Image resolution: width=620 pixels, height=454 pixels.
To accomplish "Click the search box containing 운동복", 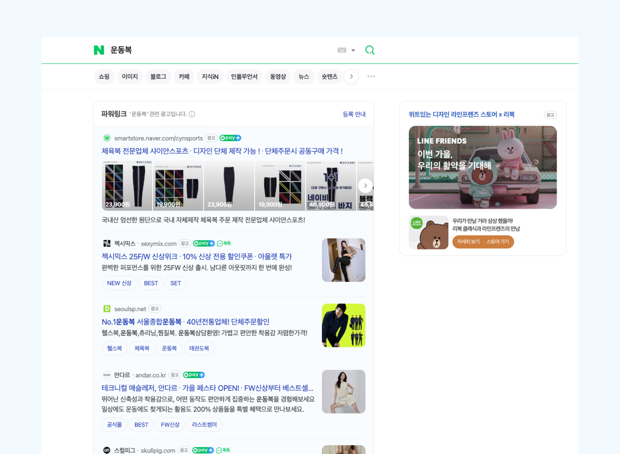I will [x=221, y=50].
